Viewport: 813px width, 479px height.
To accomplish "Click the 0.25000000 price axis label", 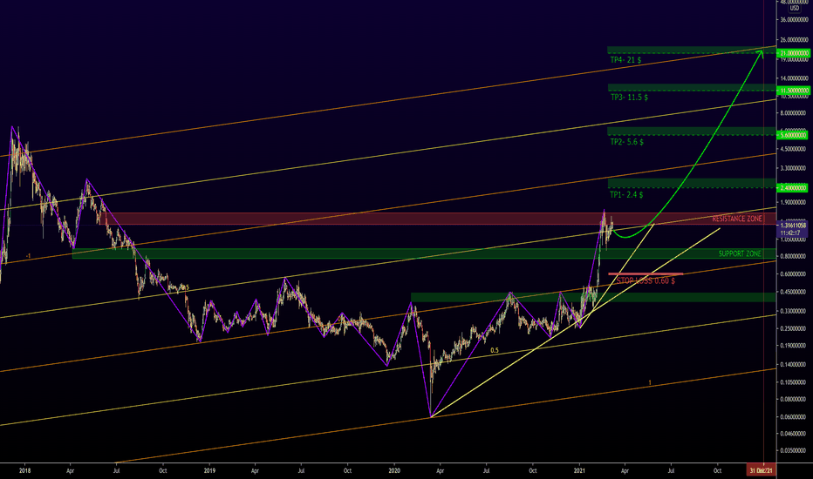I will 793,328.
